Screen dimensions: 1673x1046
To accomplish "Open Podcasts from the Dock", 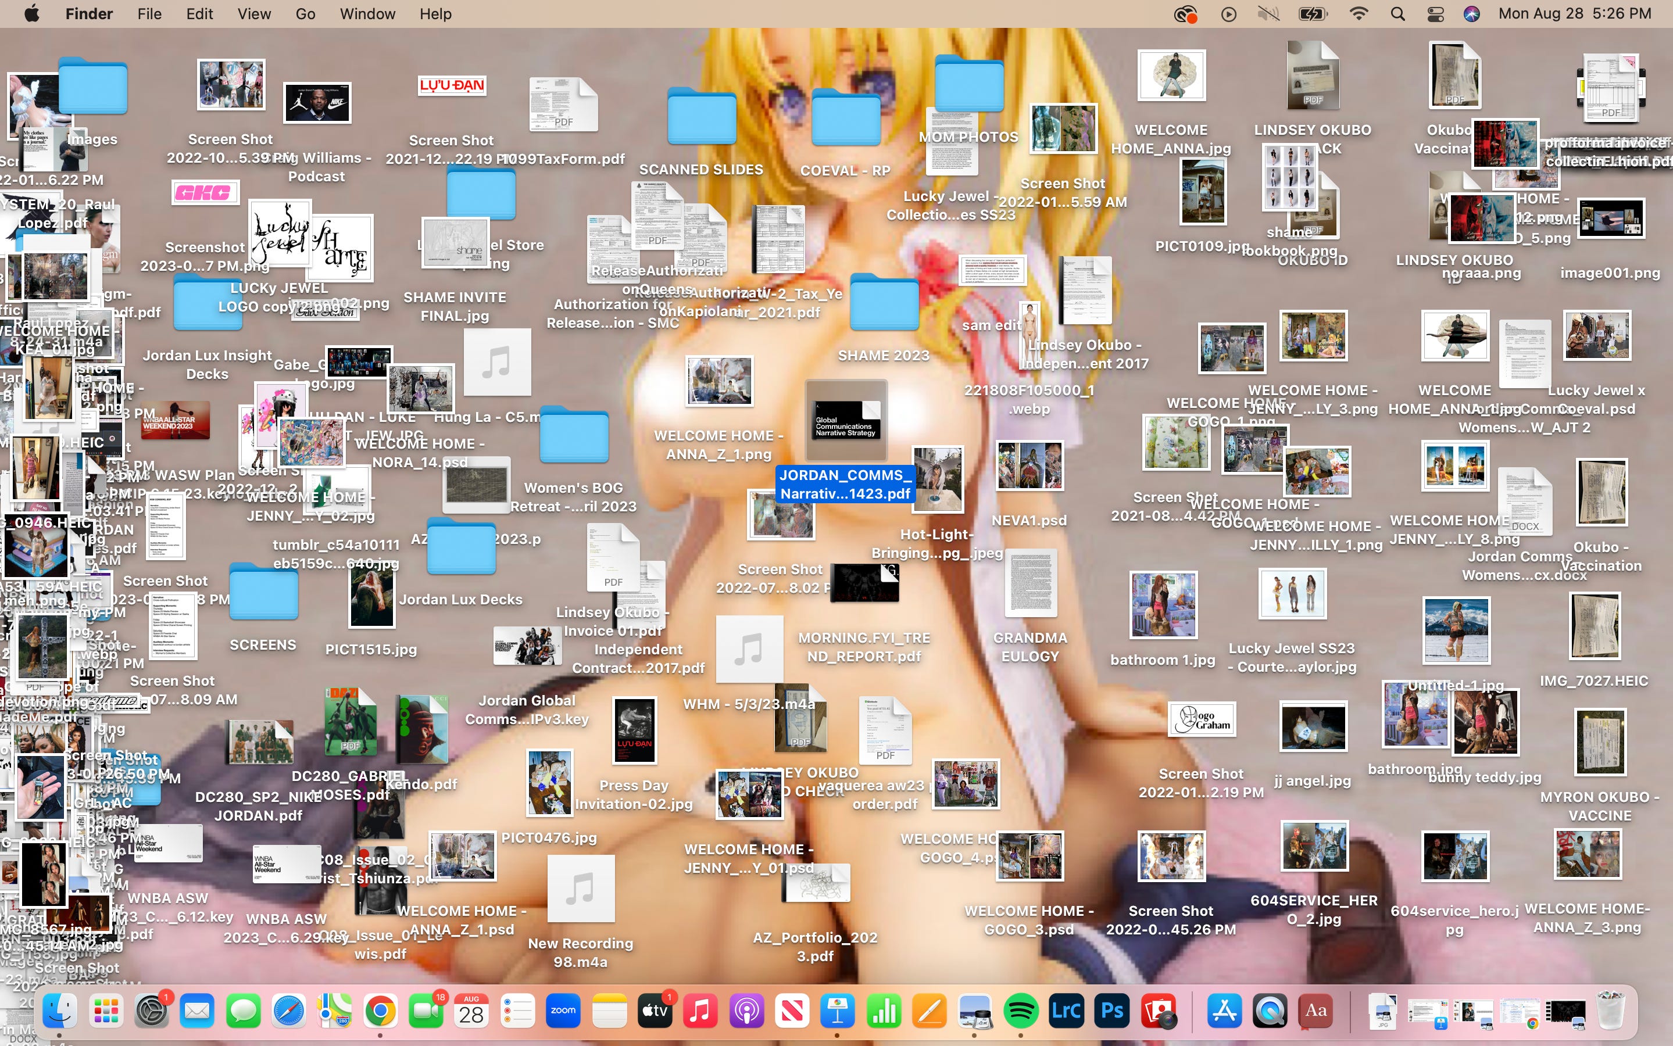I will click(746, 1011).
